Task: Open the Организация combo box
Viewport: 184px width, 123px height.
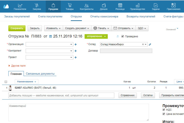Action: [x=49, y=44]
